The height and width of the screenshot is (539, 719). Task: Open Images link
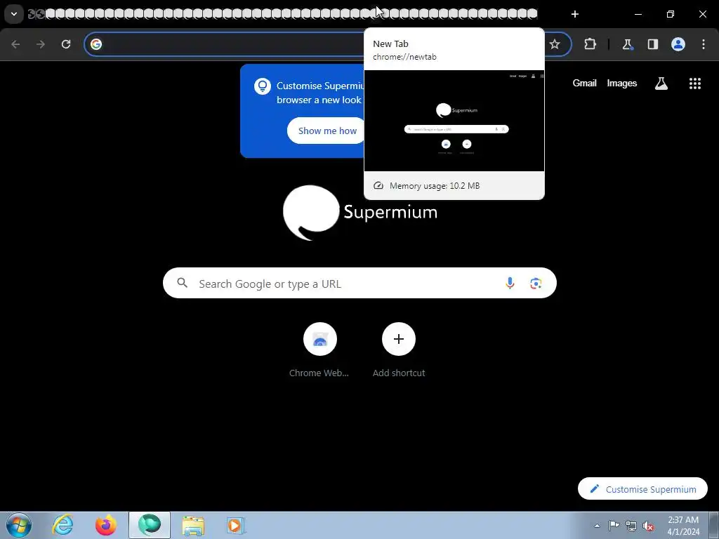[622, 84]
